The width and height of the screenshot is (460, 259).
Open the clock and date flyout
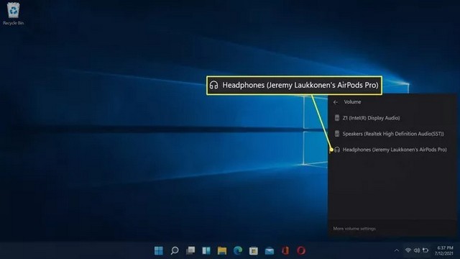point(444,250)
